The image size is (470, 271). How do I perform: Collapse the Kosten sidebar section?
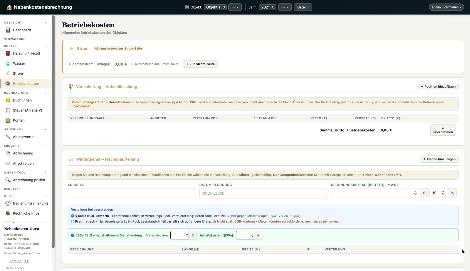click(x=25, y=46)
